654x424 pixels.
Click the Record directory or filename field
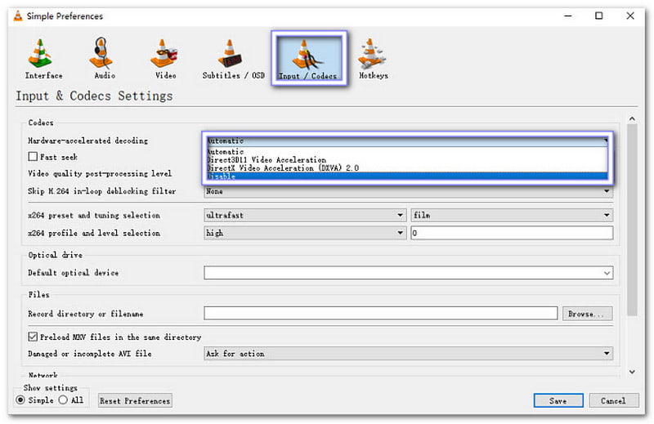[x=381, y=314]
